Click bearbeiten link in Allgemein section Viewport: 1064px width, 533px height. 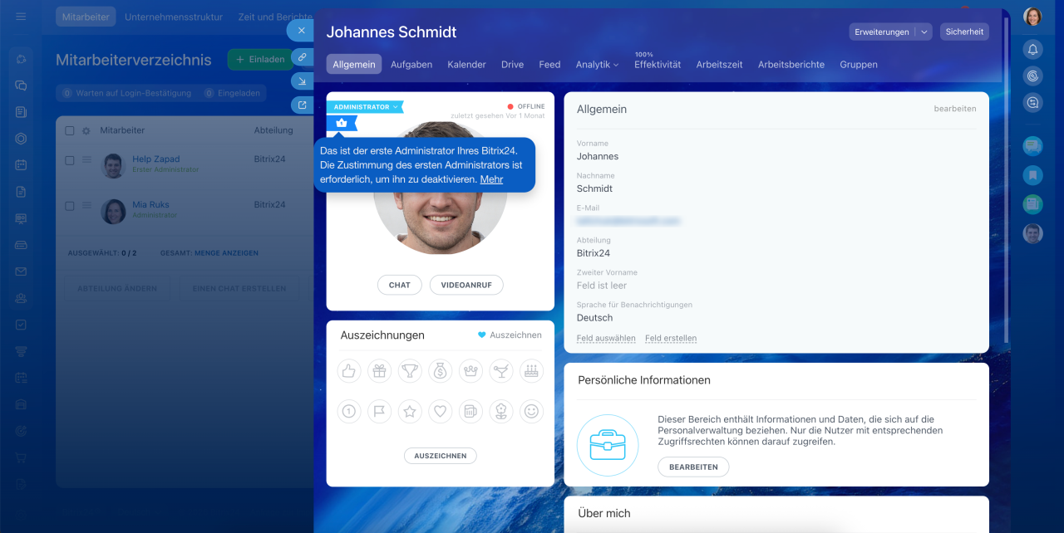tap(955, 109)
